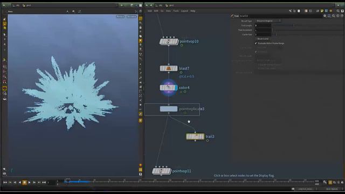Toggle Evaluate Within Frame Range checkbox

(256, 43)
